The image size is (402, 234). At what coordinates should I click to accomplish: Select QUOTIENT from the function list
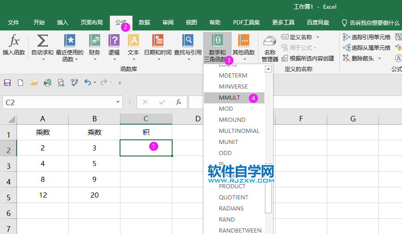[x=234, y=198]
